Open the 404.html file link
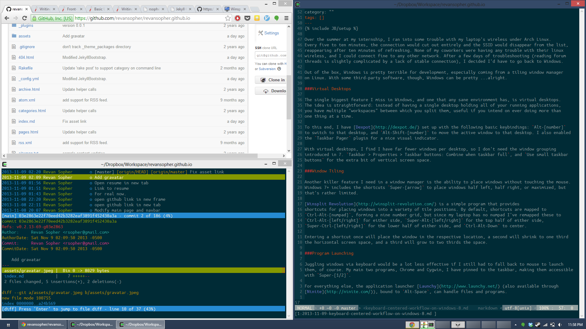Viewport: 586px width, 329px height. click(x=26, y=57)
